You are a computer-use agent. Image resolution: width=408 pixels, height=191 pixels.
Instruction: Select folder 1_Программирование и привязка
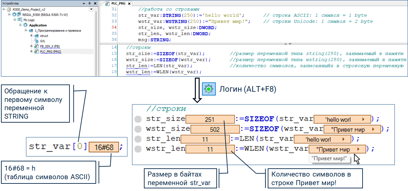point(58,31)
